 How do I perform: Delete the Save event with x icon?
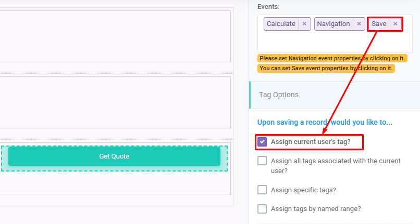(x=396, y=24)
